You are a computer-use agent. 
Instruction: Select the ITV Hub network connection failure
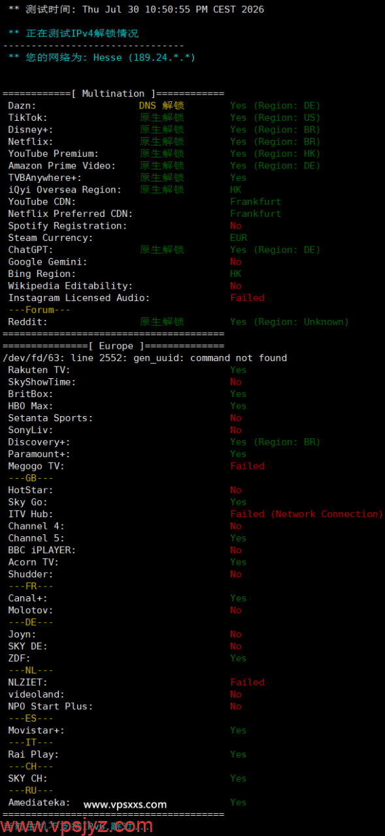(x=307, y=514)
